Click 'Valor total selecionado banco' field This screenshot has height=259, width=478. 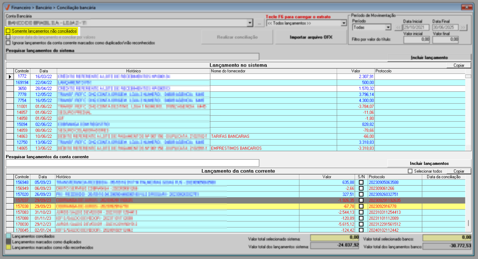447,238
